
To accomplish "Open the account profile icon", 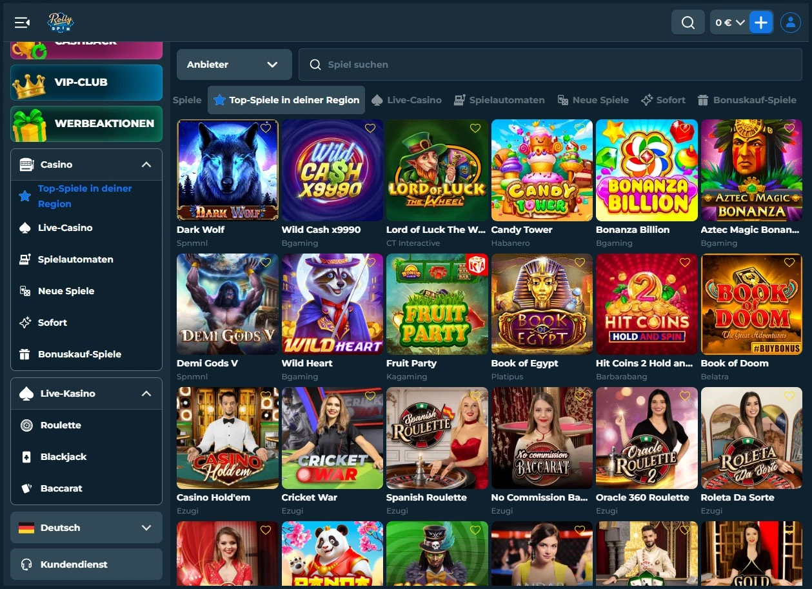I will (790, 22).
